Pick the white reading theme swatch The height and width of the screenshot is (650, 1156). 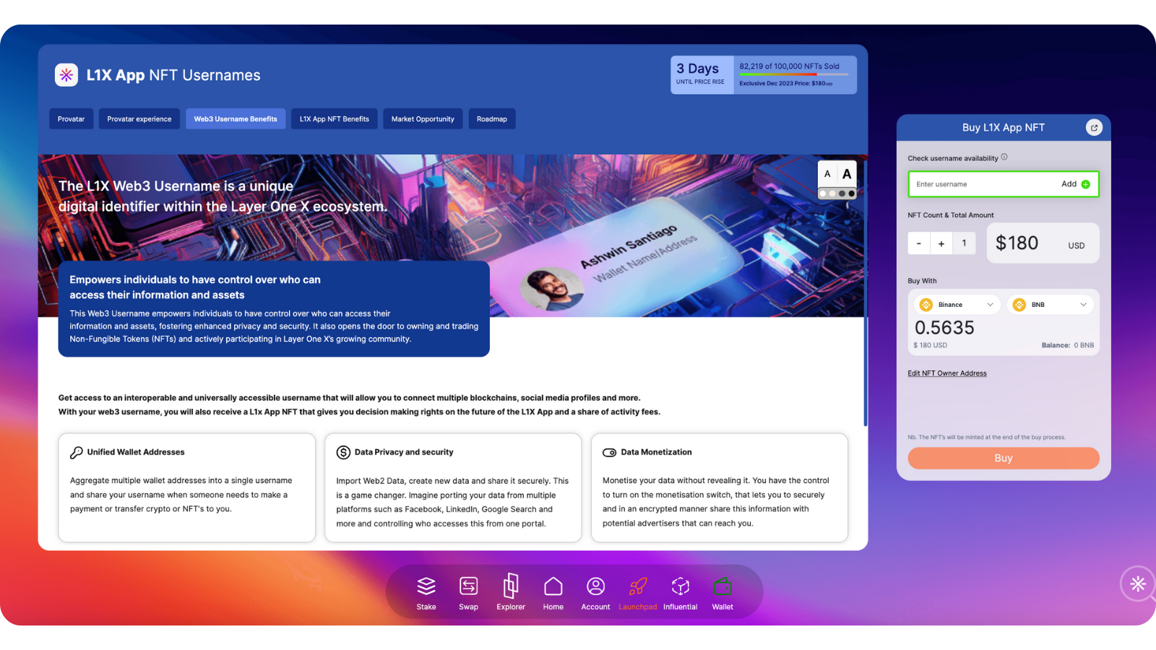pos(823,194)
